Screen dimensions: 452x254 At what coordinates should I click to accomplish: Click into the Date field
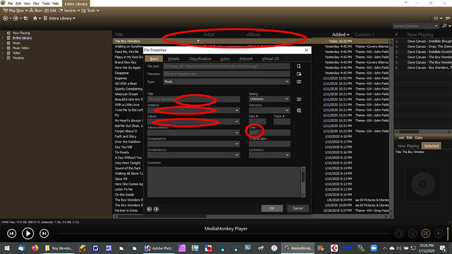coord(269,133)
